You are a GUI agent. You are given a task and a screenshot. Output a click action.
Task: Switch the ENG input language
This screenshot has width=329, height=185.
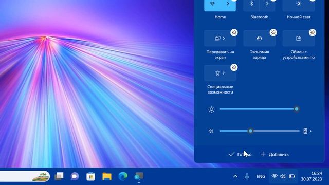[261, 177]
